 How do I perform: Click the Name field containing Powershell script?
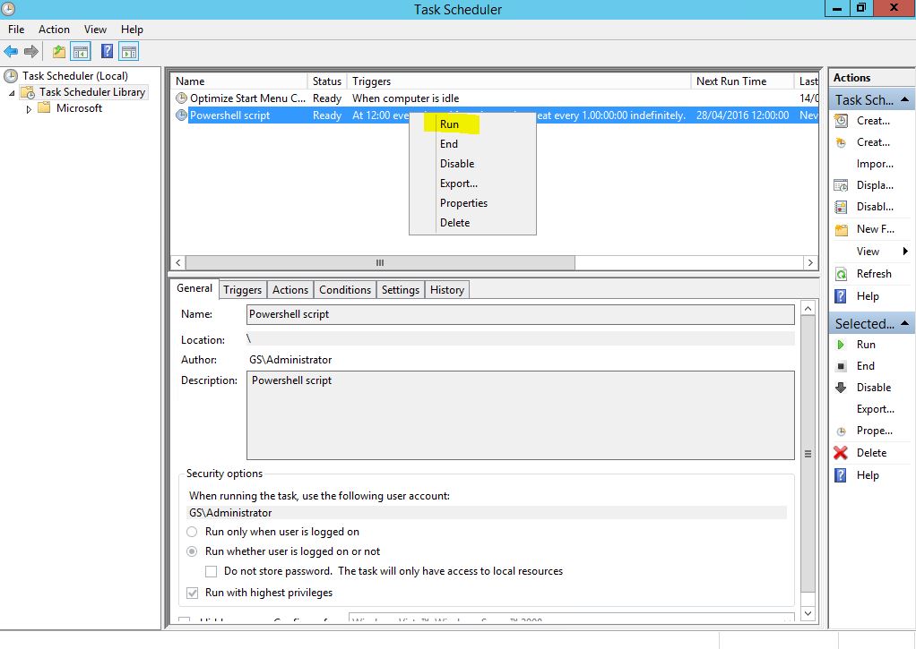click(x=521, y=314)
